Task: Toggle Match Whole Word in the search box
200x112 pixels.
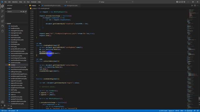Action: point(23,12)
